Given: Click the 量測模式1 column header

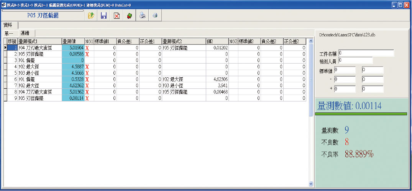Looking at the screenshot, I should click(39, 41).
